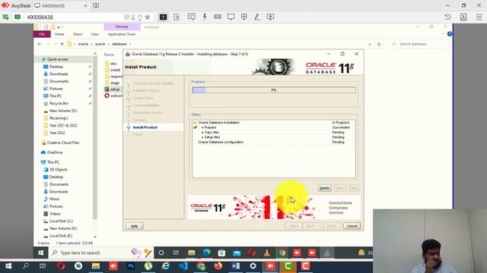The width and height of the screenshot is (487, 273).
Task: Select OneDrive in navigation pane
Action: (x=55, y=152)
